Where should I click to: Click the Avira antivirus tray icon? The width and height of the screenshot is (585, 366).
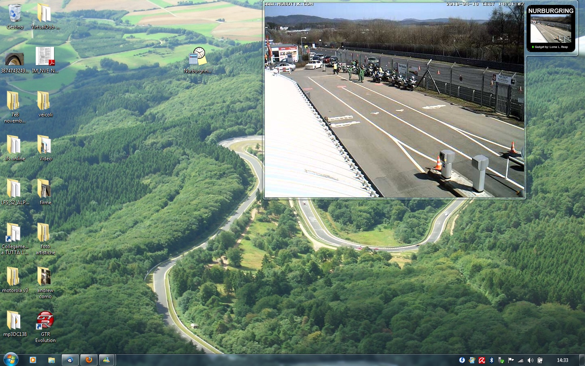482,360
